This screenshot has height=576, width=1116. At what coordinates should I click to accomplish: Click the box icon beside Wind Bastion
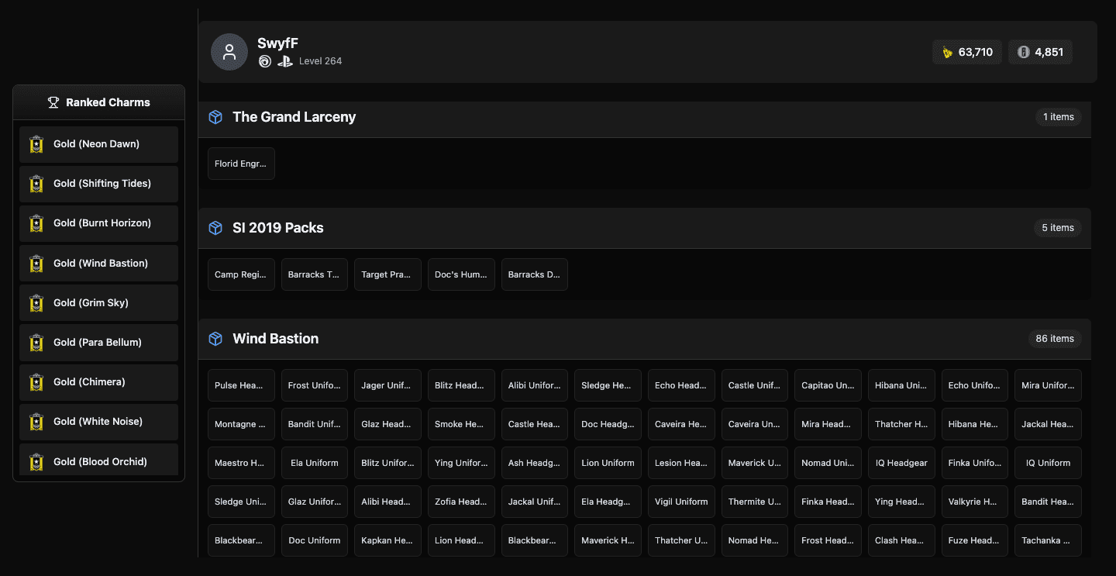click(215, 339)
